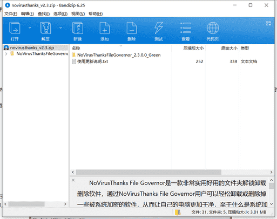Expand the Open button dropdown arrow
The width and height of the screenshot is (277, 219).
tap(30, 28)
